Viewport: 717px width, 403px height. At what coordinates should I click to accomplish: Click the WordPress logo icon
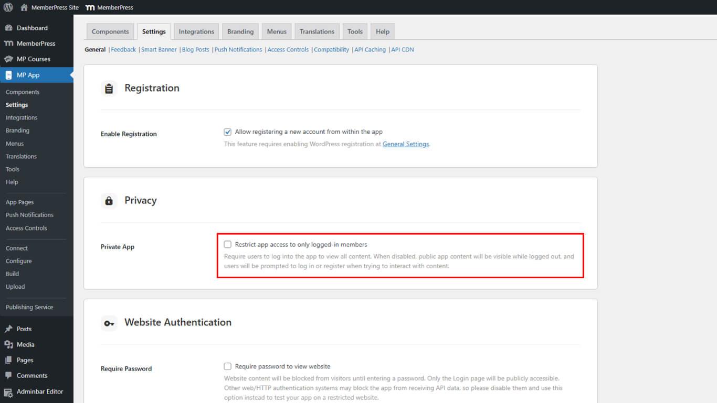[x=8, y=7]
